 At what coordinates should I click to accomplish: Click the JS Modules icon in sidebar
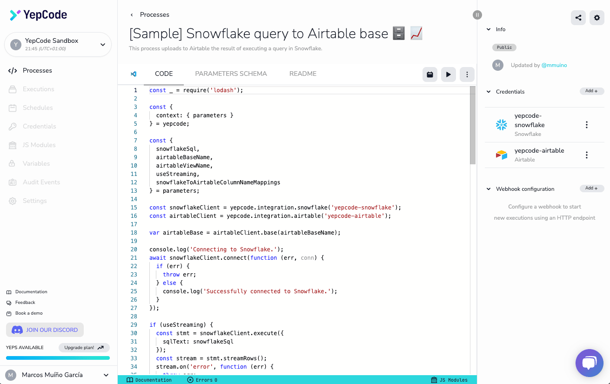pyautogui.click(x=13, y=145)
